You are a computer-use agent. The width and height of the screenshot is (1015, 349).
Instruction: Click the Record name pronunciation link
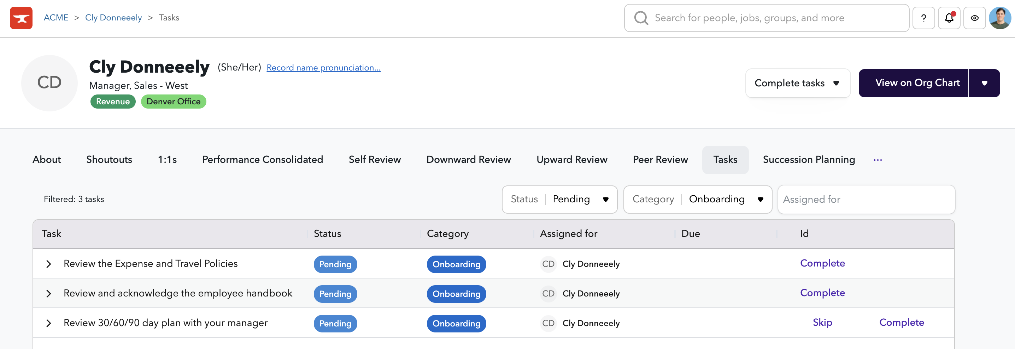point(323,67)
